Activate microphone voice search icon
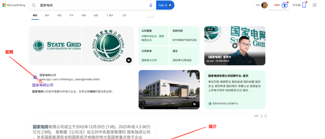The height and width of the screenshot is (139, 325). click(x=151, y=5)
